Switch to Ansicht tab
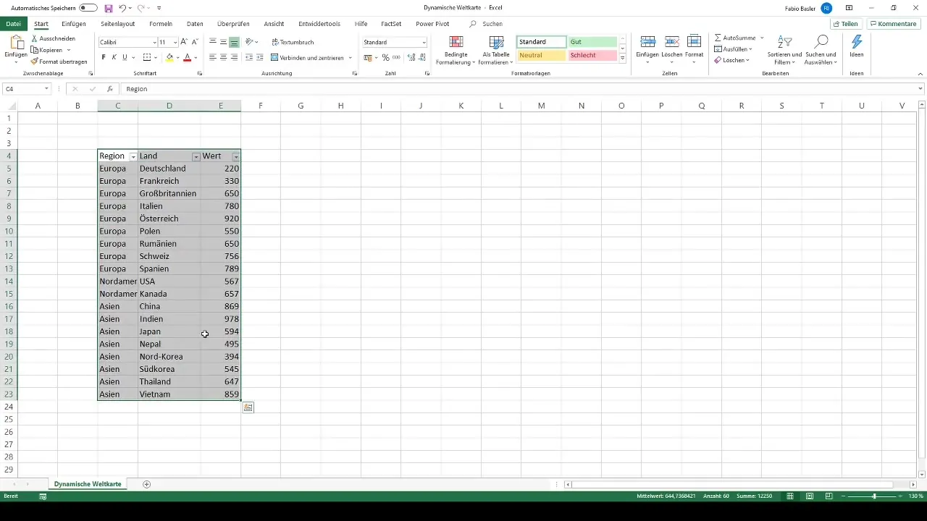 [274, 24]
